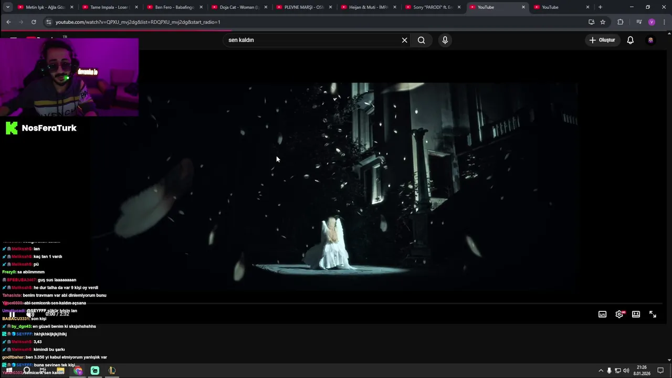Click chat username by_dgn43

22,327
